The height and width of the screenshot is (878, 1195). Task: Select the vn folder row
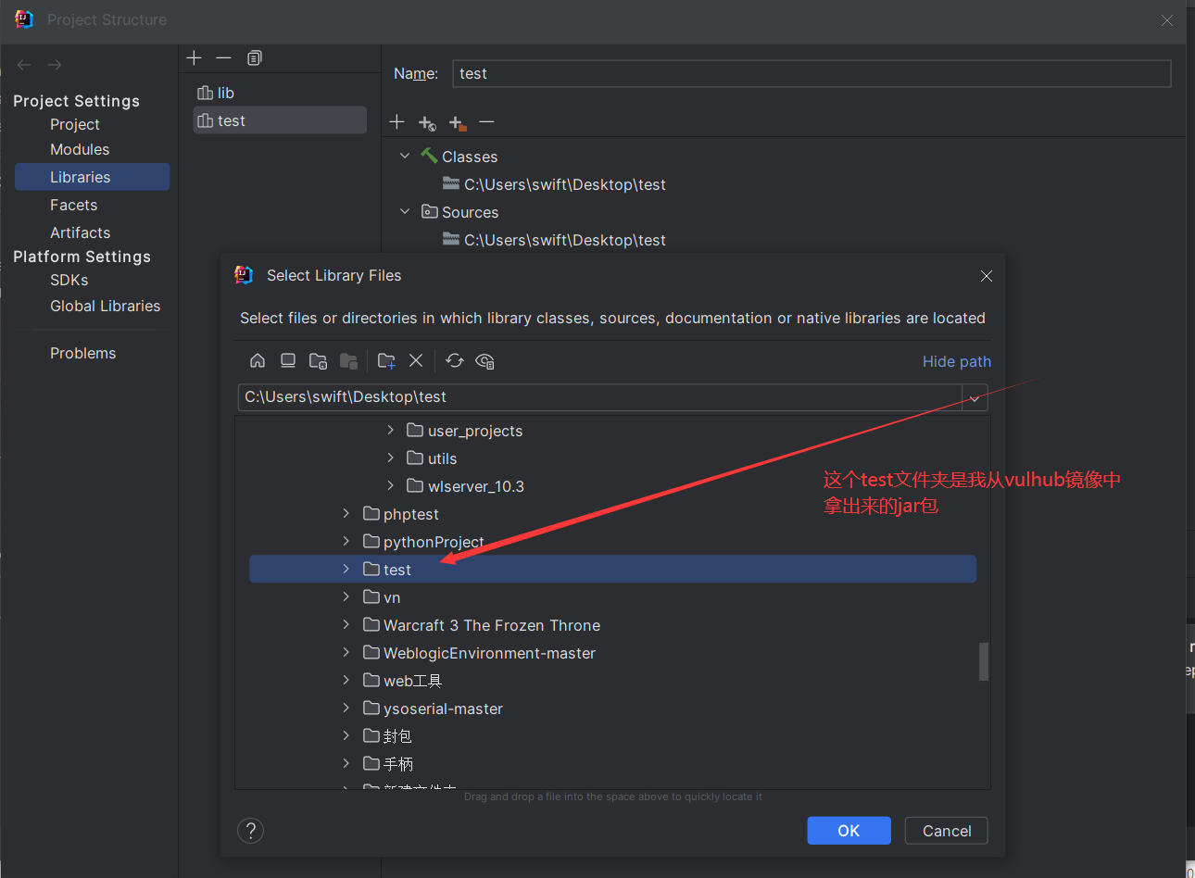(x=612, y=597)
